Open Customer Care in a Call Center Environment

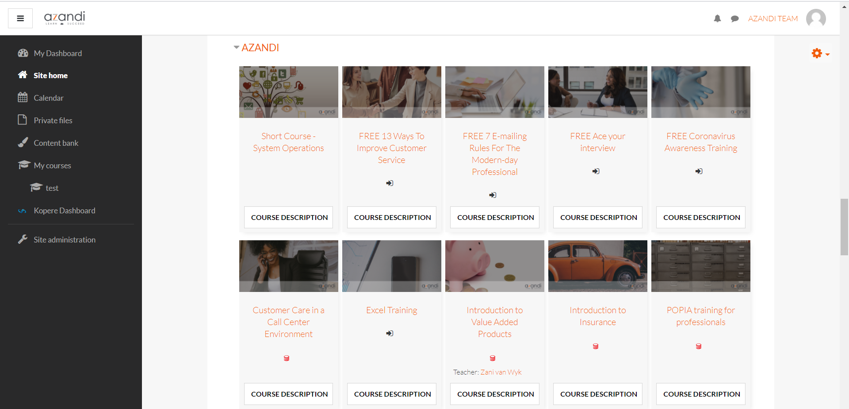pos(288,322)
